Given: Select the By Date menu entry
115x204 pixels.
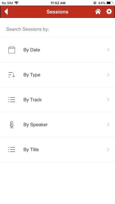Looking at the screenshot, I should (x=58, y=50).
